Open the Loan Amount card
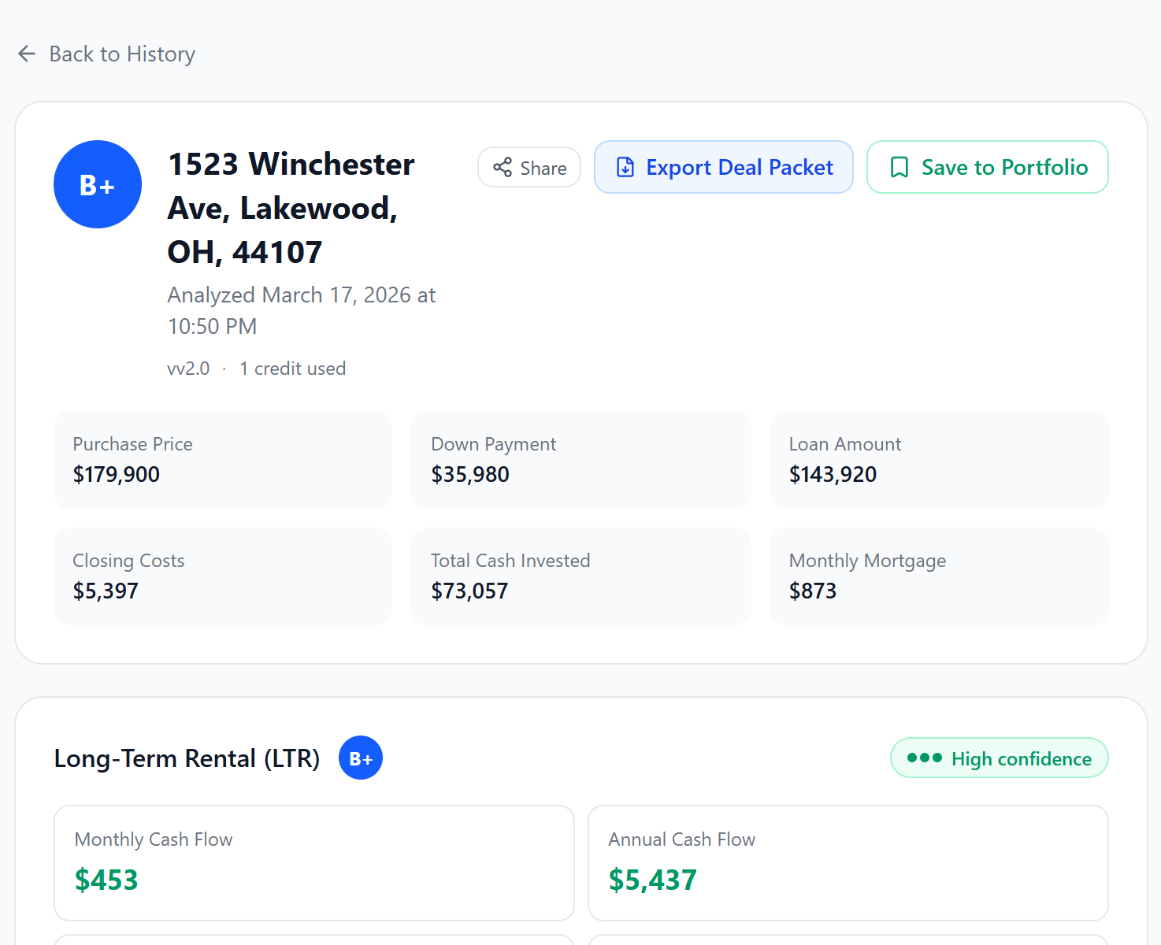Image resolution: width=1161 pixels, height=945 pixels. pos(939,459)
